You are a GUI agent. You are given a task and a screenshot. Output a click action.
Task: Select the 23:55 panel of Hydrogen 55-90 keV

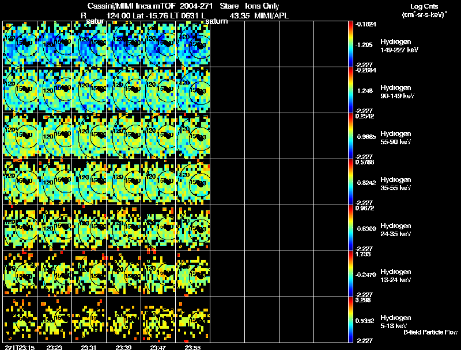(x=193, y=136)
